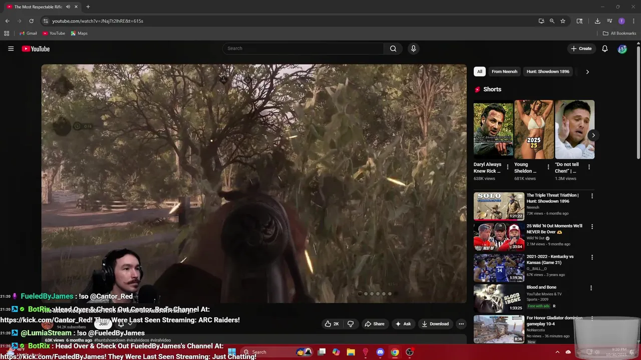Open Discord from the taskbar
Viewport: 641px width, 360px height.
(380, 352)
